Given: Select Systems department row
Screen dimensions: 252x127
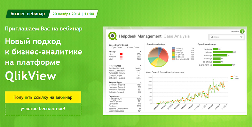Looking at the screenshot, I should [x=125, y=106].
